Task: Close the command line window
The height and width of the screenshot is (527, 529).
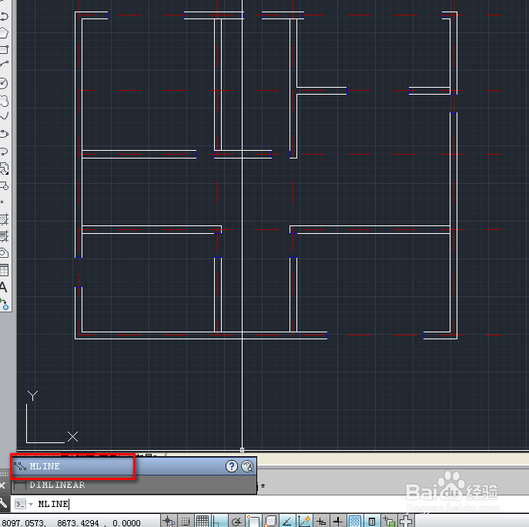Action: click(x=2, y=485)
